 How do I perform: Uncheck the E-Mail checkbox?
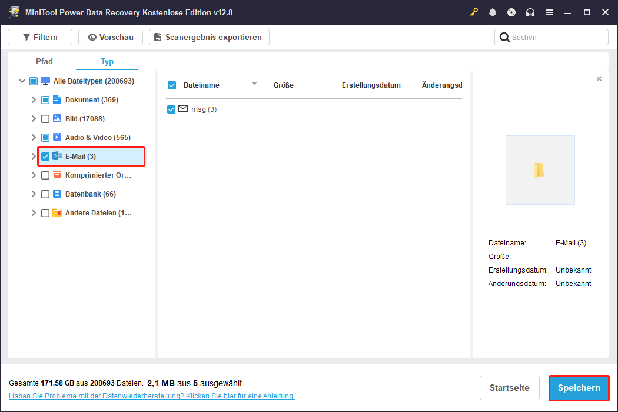coord(45,157)
